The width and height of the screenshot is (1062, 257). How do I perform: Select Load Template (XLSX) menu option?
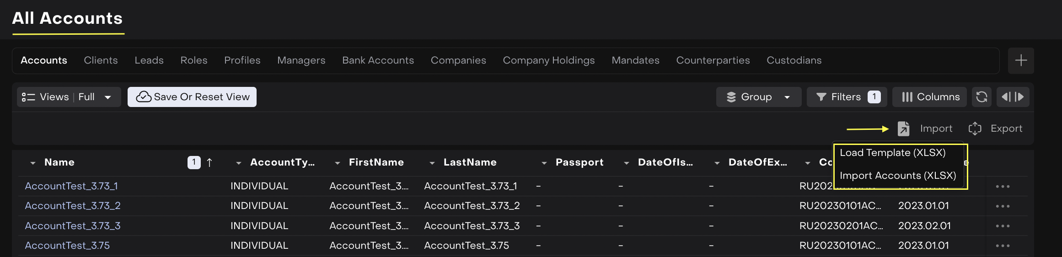pyautogui.click(x=892, y=153)
